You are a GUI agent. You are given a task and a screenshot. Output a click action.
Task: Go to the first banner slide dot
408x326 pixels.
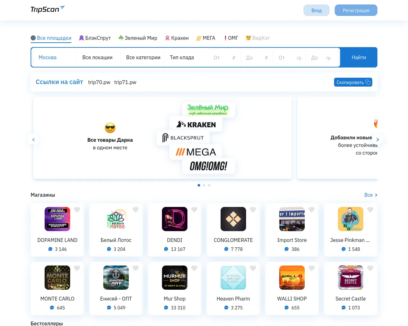coord(199,185)
